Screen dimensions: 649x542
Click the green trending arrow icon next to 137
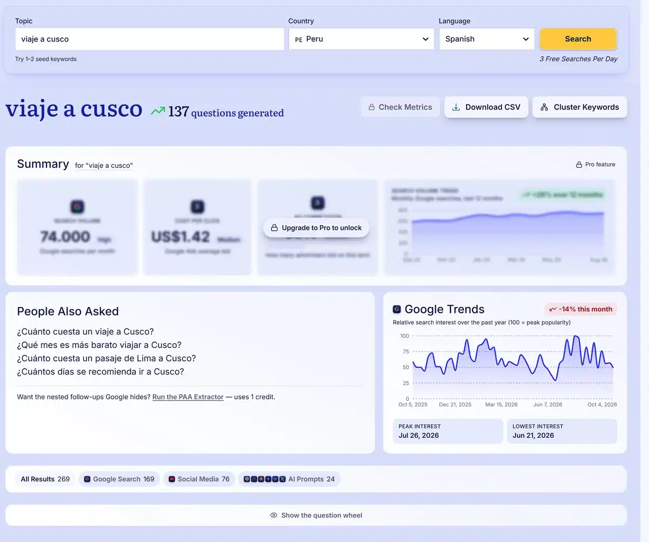(158, 111)
